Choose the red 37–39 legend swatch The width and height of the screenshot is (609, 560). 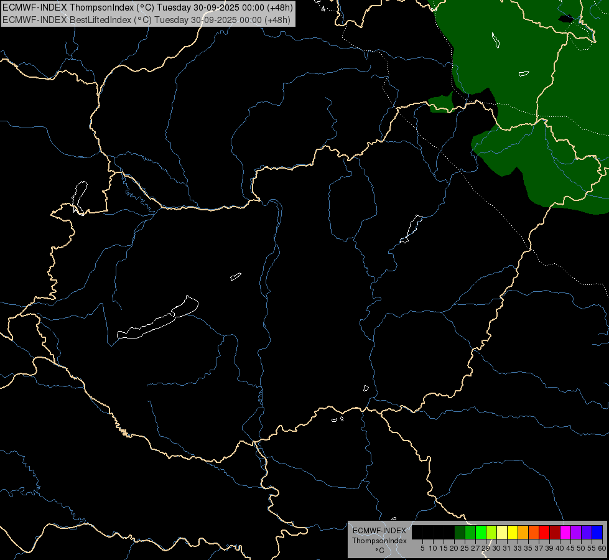pyautogui.click(x=544, y=532)
